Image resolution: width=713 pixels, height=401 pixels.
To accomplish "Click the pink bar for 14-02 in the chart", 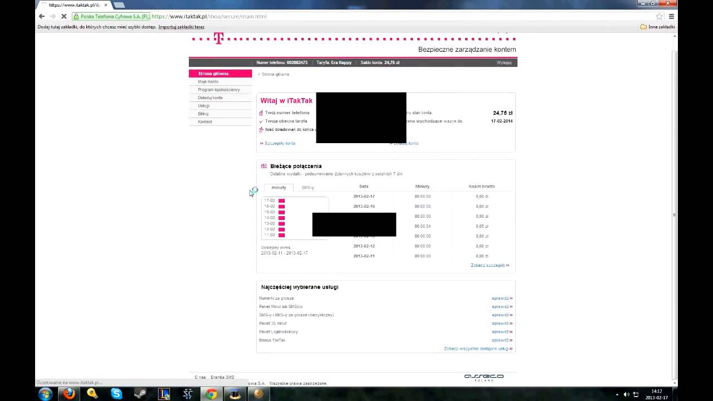I will tap(282, 218).
